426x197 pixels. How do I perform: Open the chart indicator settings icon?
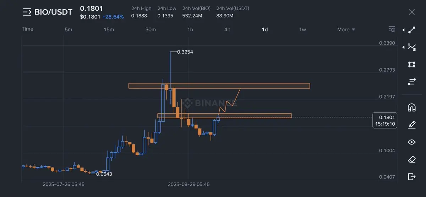click(392, 29)
